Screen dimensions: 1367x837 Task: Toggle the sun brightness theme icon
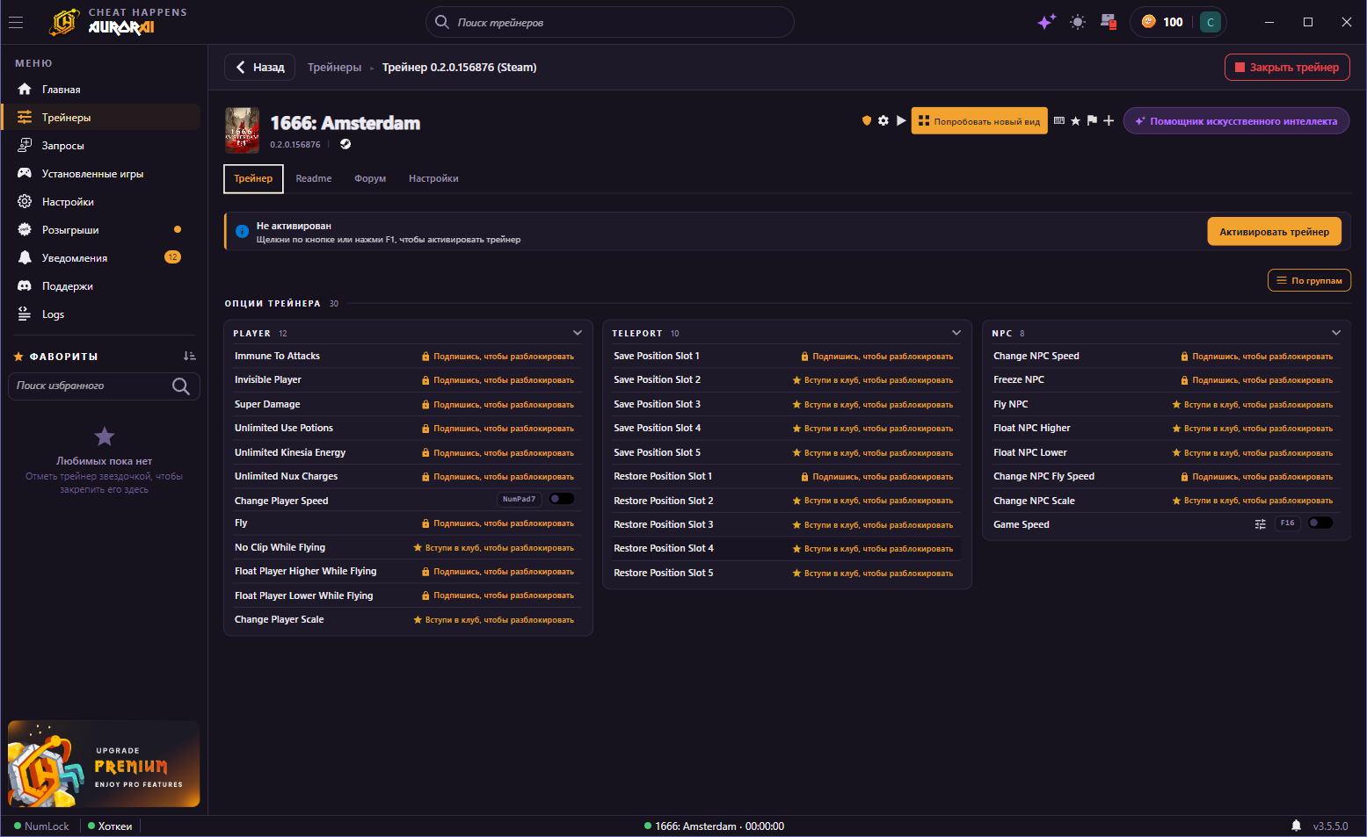pyautogui.click(x=1078, y=22)
